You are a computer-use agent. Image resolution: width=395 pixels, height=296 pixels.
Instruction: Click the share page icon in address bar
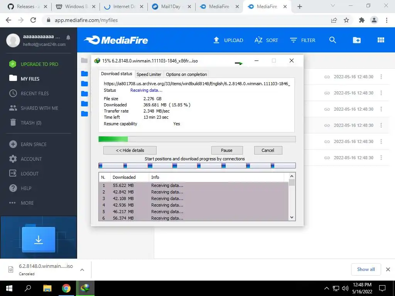click(x=334, y=20)
